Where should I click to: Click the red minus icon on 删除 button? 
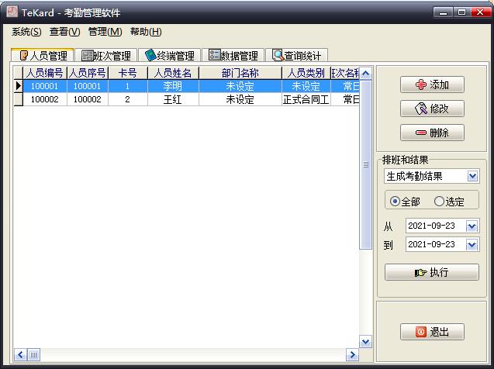[420, 133]
